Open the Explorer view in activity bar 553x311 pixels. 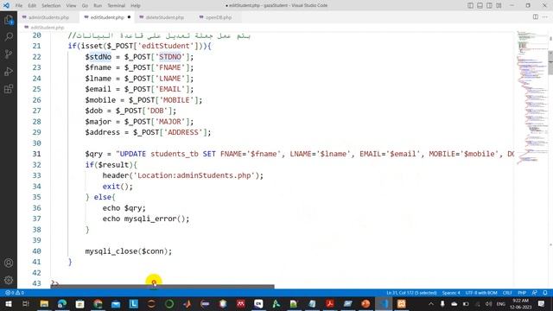[x=9, y=20]
